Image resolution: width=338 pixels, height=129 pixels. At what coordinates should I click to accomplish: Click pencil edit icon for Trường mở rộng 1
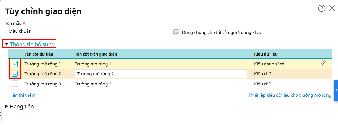click(x=323, y=63)
